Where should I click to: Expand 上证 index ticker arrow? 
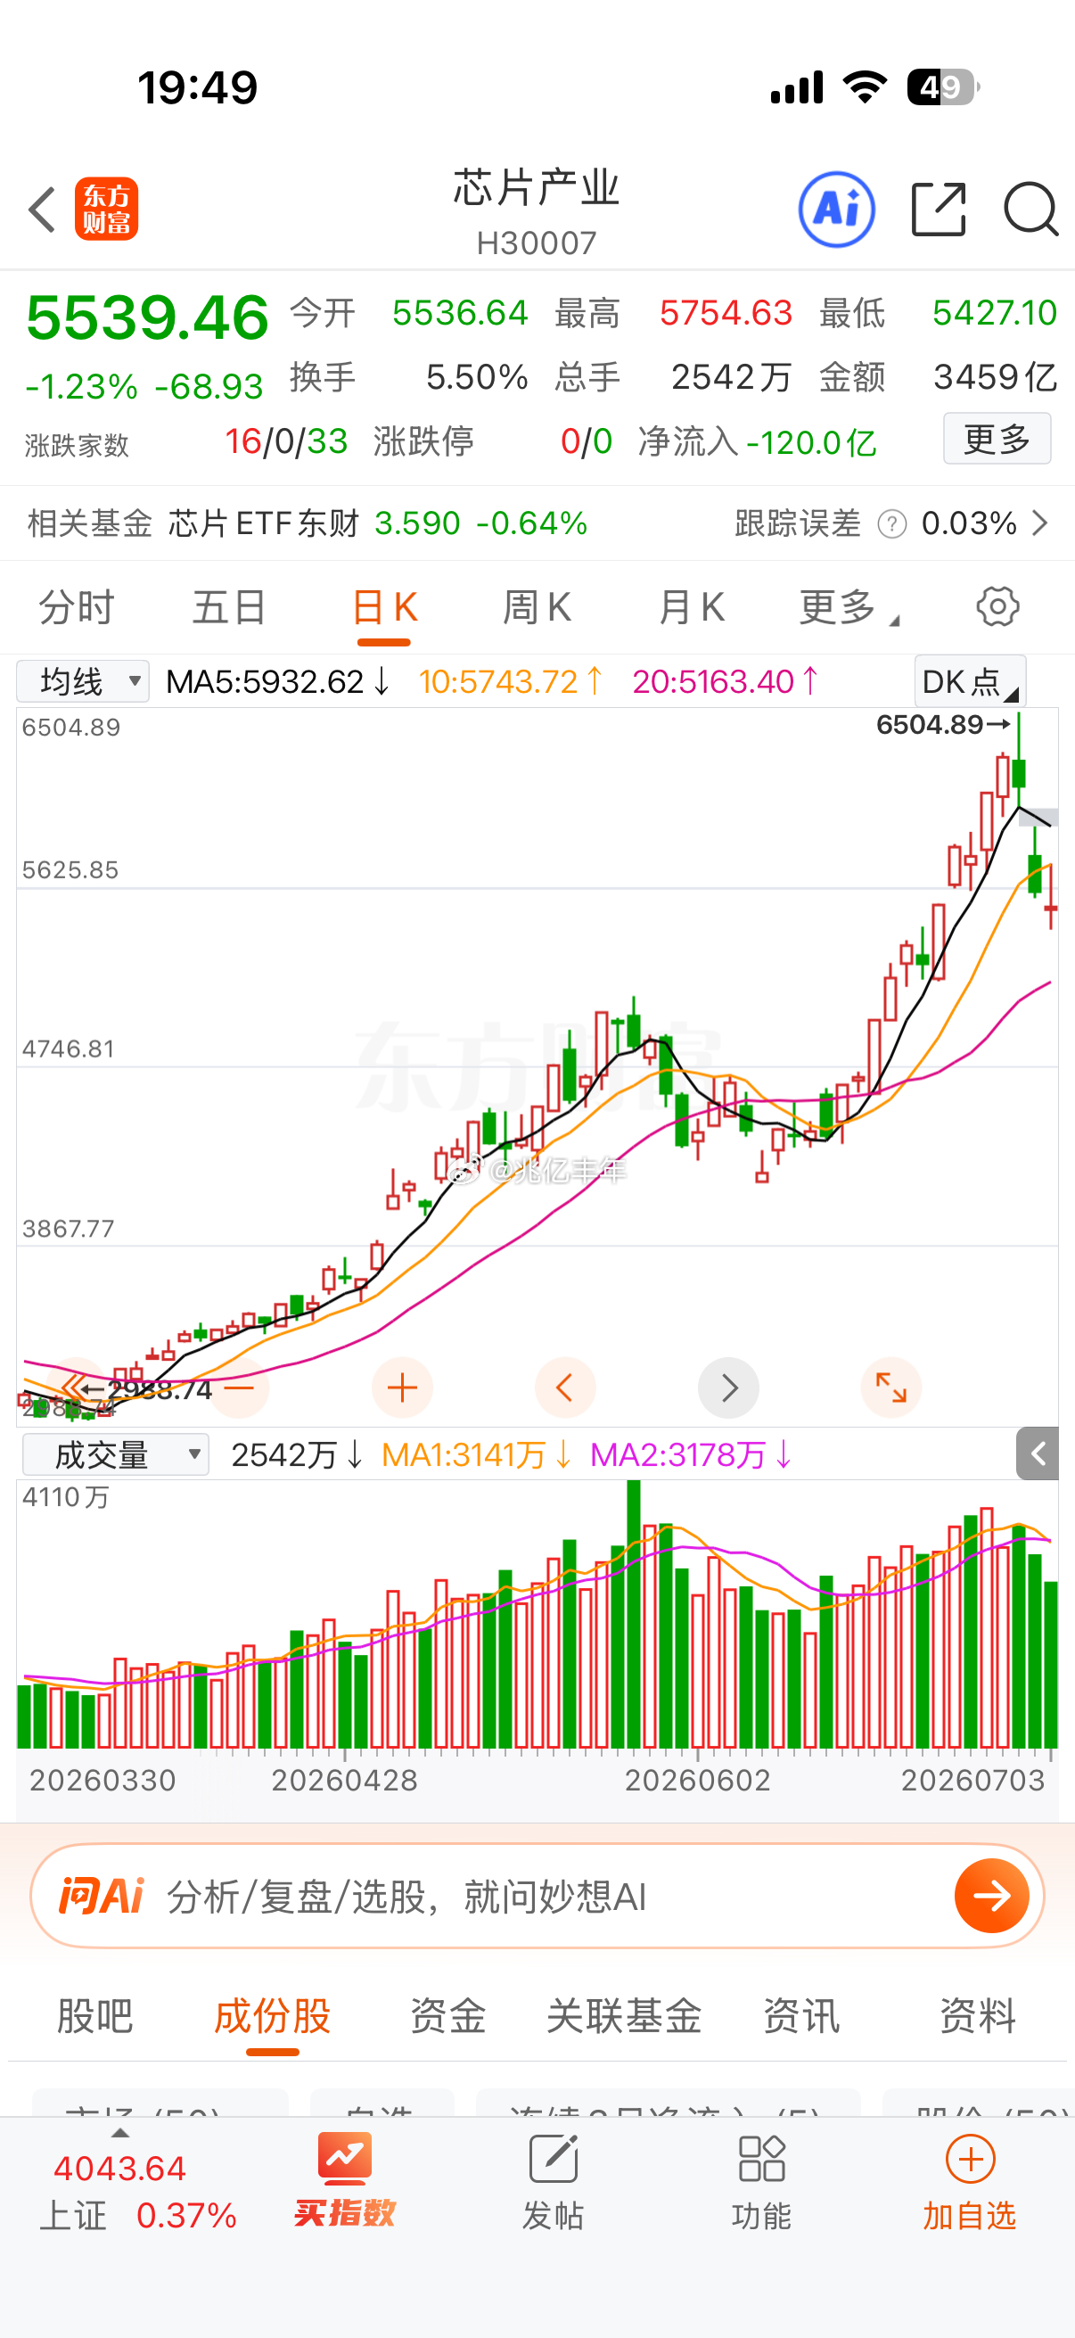[119, 2133]
